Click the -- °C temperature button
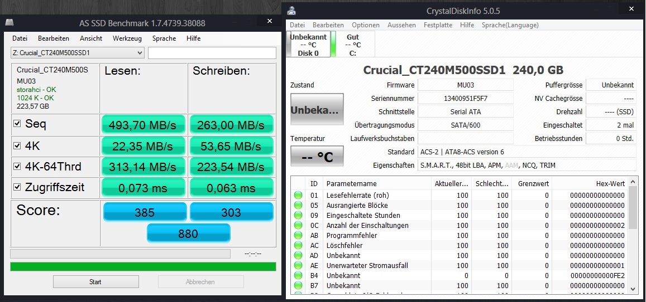This screenshot has width=646, height=302. [x=317, y=156]
